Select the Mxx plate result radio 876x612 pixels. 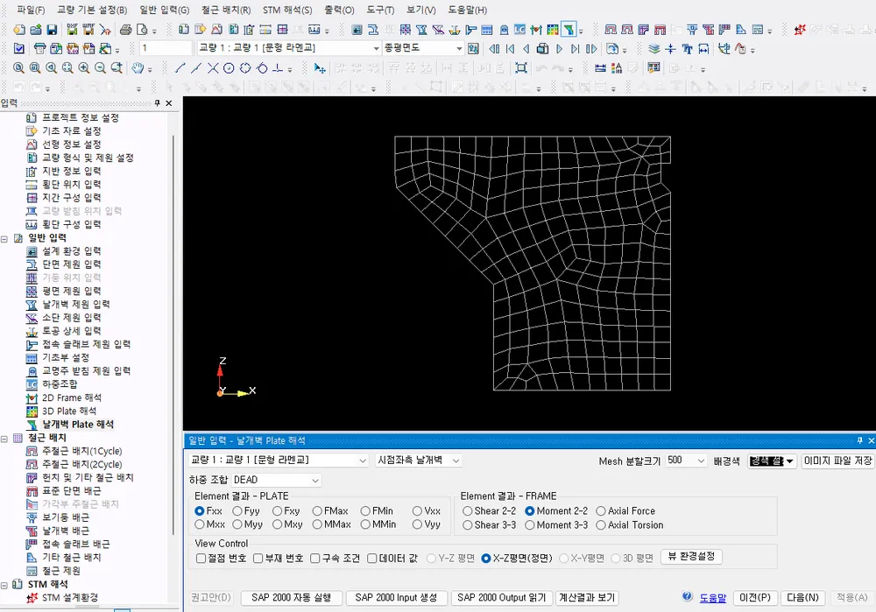[210, 524]
